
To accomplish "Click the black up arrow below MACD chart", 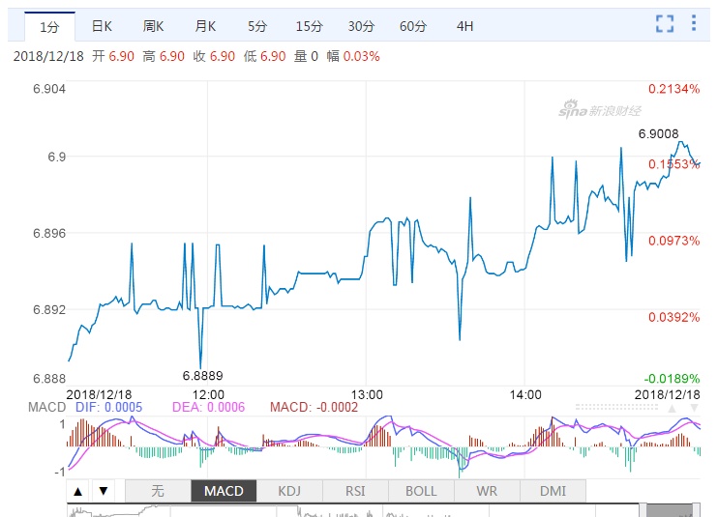I will (78, 492).
